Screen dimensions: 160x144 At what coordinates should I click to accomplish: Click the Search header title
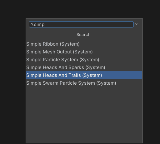coord(83,35)
